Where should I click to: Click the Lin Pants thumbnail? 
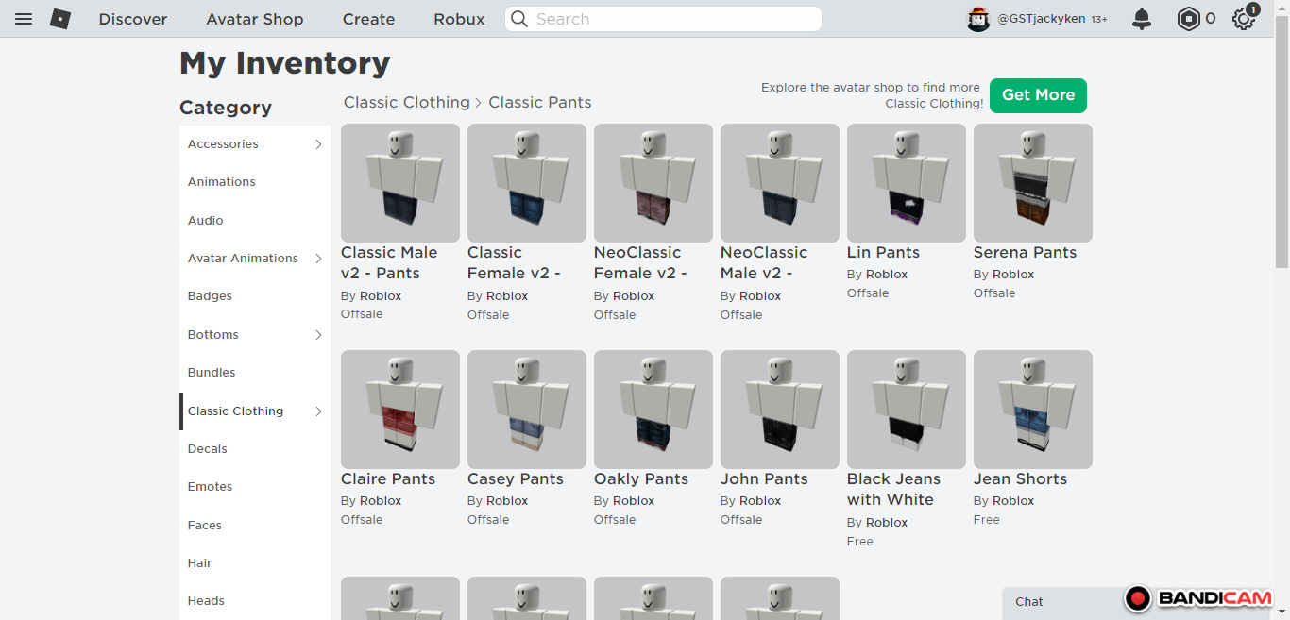pyautogui.click(x=906, y=183)
